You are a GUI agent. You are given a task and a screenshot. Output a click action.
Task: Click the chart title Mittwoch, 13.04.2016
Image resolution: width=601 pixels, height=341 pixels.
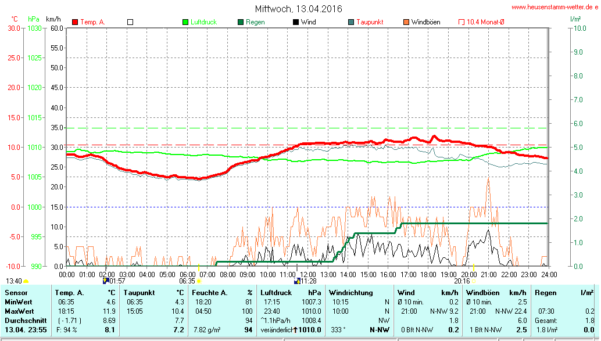coord(299,9)
